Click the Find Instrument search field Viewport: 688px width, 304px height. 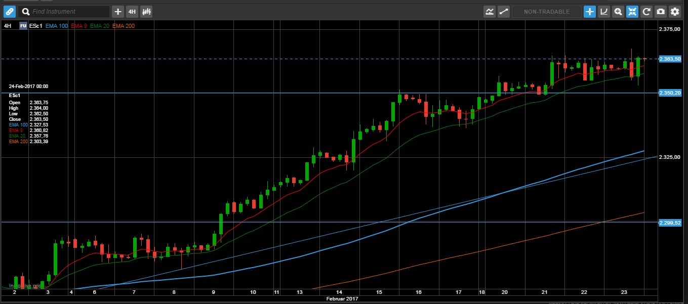[64, 11]
